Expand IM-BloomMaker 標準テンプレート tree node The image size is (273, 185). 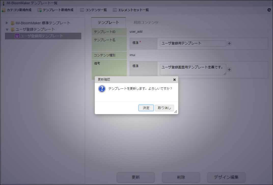tap(7, 23)
